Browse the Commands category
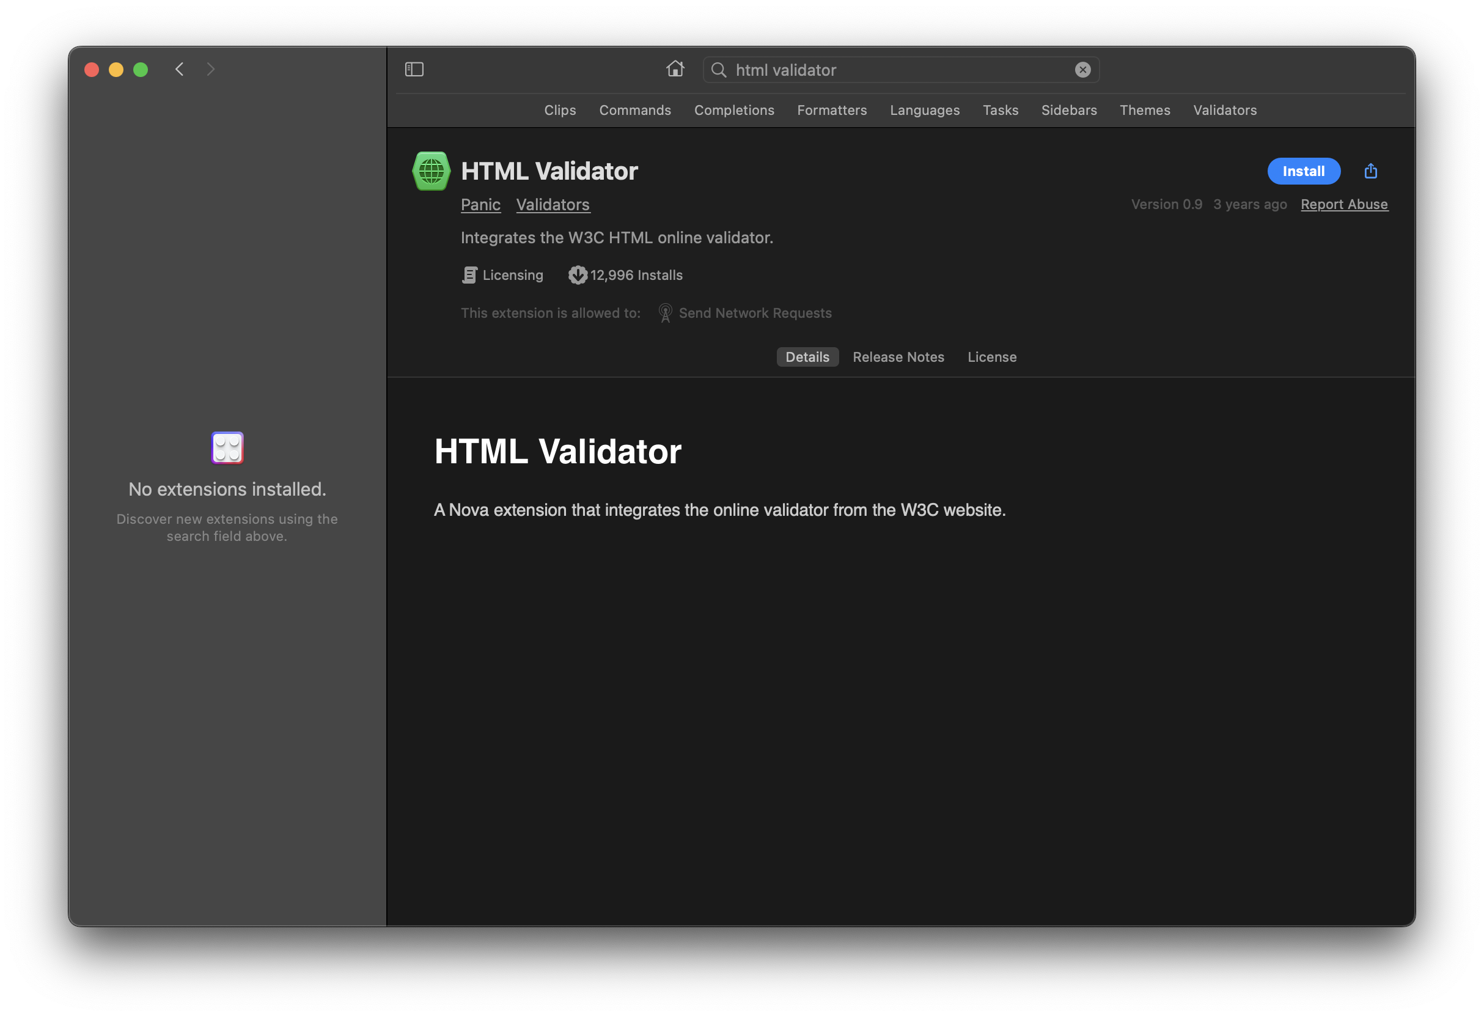The width and height of the screenshot is (1484, 1017). point(634,110)
